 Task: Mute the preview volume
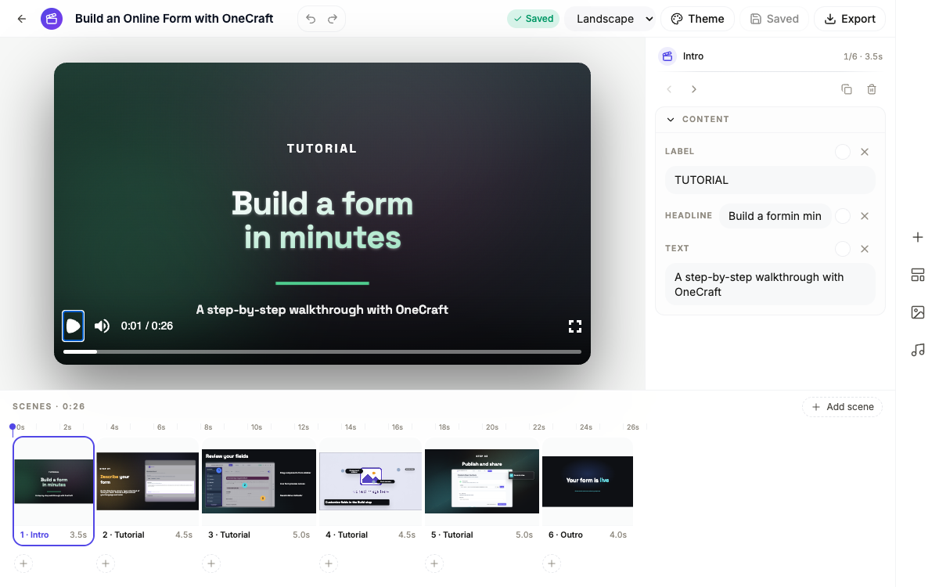(x=103, y=326)
